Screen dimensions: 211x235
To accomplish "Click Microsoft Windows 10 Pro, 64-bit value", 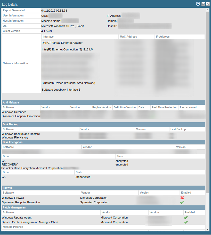I will [x=62, y=26].
